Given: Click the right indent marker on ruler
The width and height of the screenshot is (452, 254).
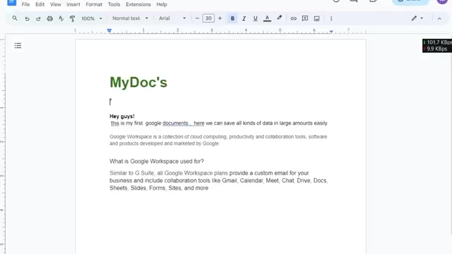Looking at the screenshot, I should tap(331, 32).
